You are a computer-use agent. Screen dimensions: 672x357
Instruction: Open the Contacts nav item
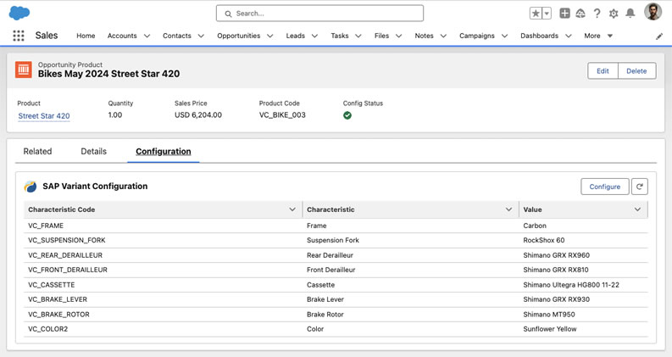(177, 36)
